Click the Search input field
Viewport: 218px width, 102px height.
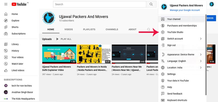[x=99, y=4]
